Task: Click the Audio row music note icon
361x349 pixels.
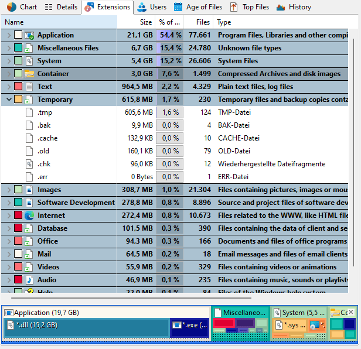Action: click(29, 280)
